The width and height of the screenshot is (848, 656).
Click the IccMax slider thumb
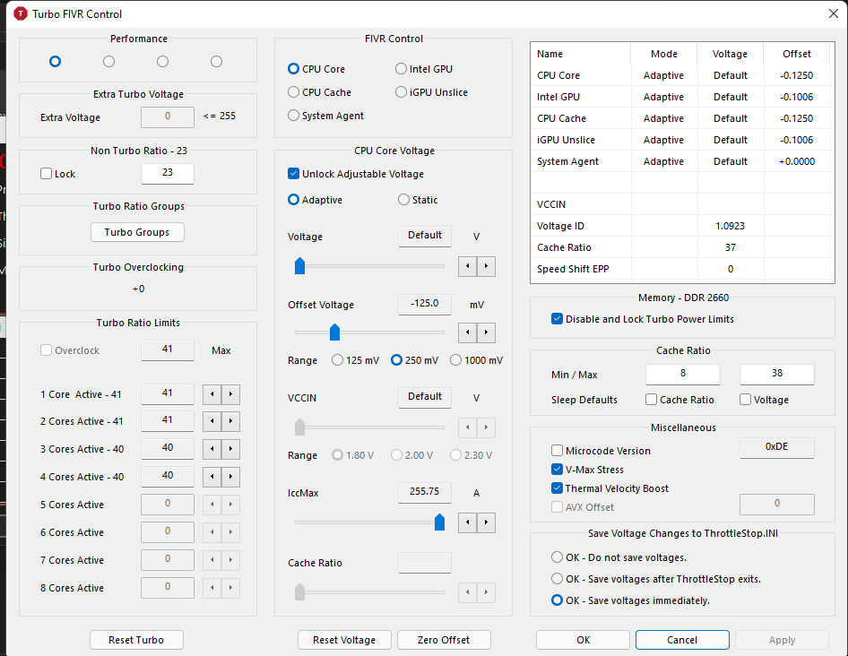[439, 522]
